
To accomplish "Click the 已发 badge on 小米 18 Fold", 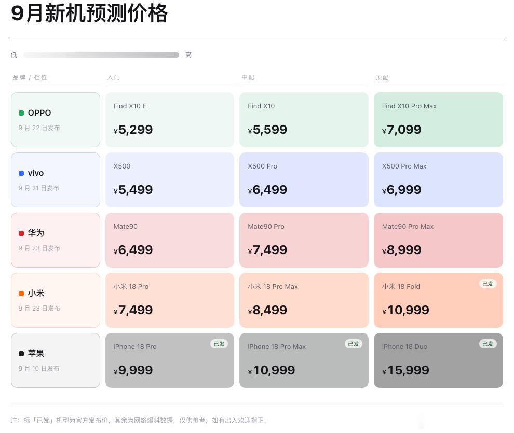I will [488, 284].
